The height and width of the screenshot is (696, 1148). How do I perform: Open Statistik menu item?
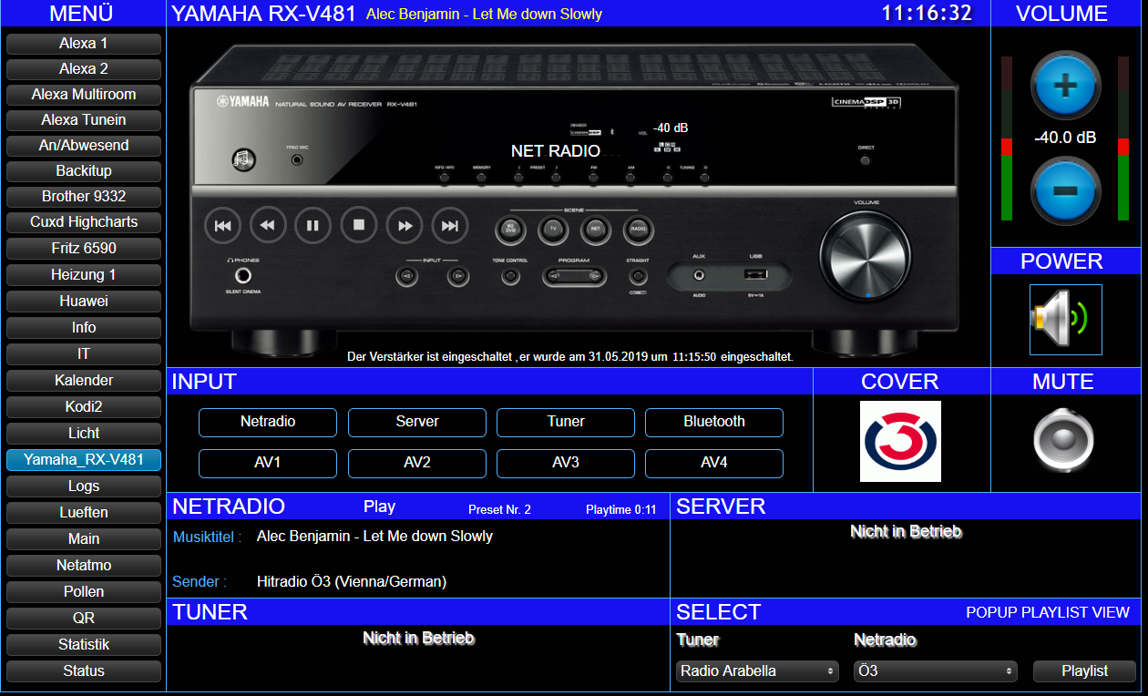click(84, 645)
